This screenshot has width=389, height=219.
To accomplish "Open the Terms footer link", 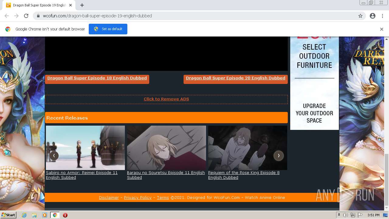I will click(x=163, y=198).
